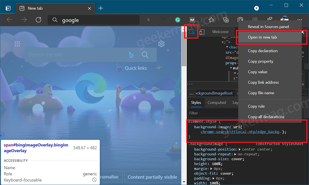Screen dimensions: 309x185
Task: Expand the background-position property triangle
Action: pyautogui.click(x=239, y=149)
